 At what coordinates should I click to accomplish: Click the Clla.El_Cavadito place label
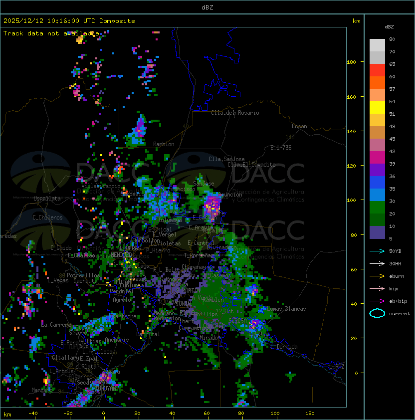(x=251, y=165)
